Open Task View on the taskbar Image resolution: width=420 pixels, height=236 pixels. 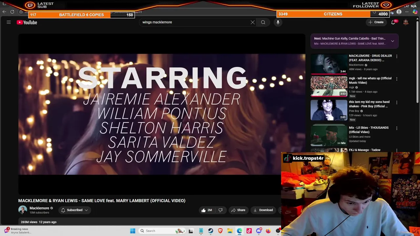(x=191, y=231)
